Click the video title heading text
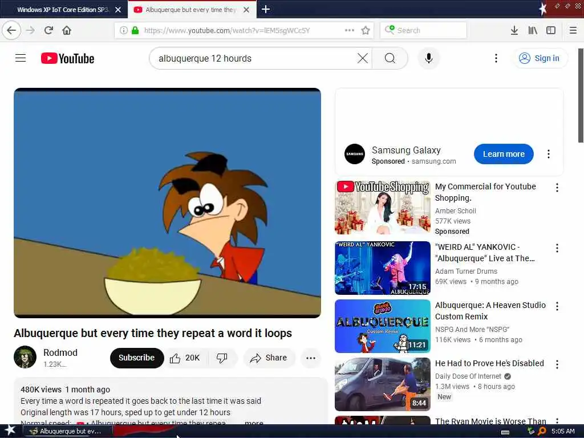 [153, 333]
